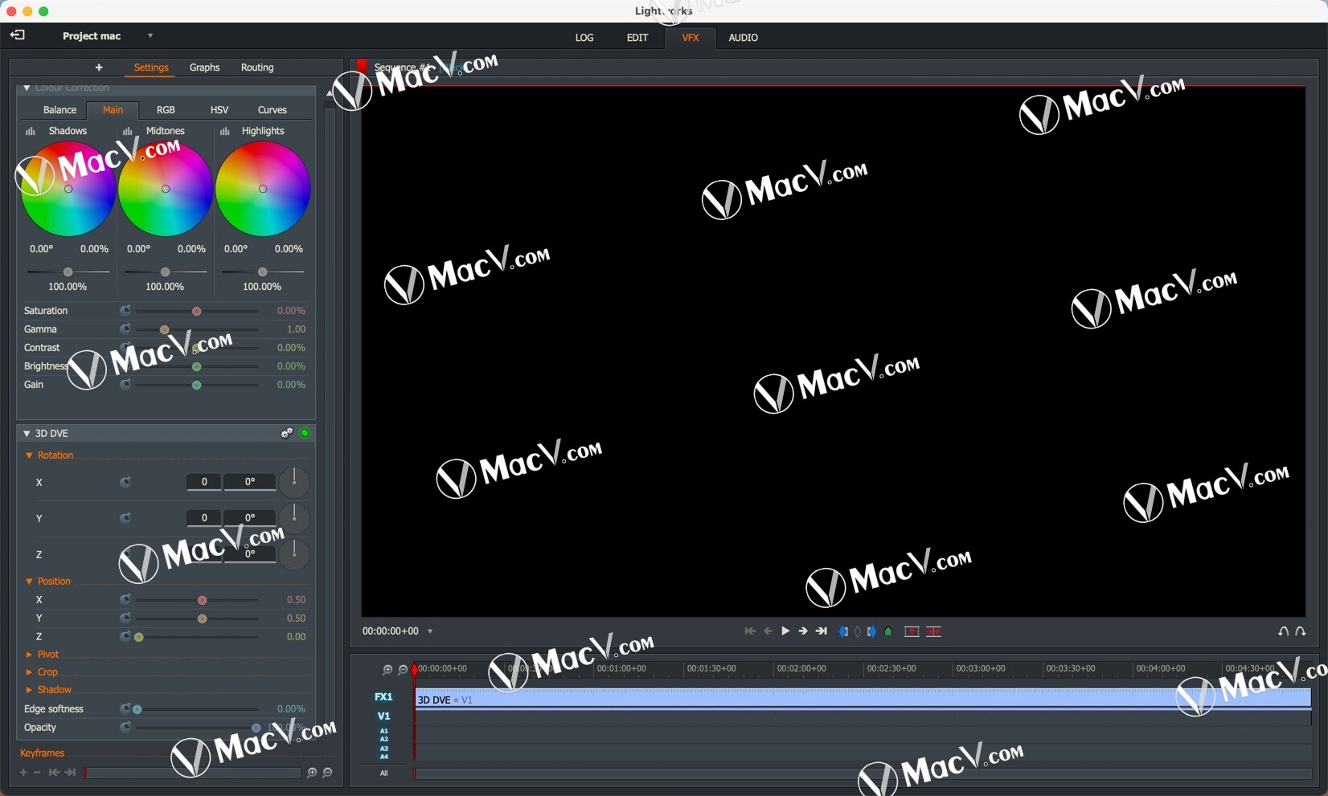This screenshot has height=796, width=1328.
Task: Toggle keyframing for Edge softness
Action: (x=125, y=709)
